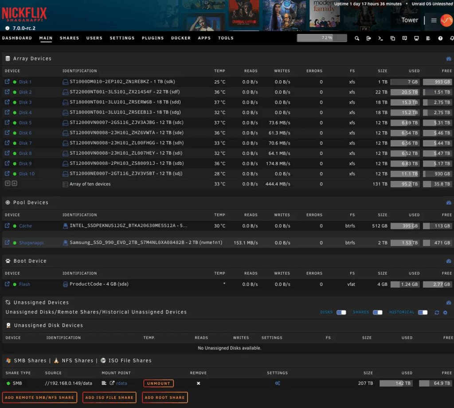Open the rdata mount point link
Viewport: 454px width, 408px height.
(121, 383)
